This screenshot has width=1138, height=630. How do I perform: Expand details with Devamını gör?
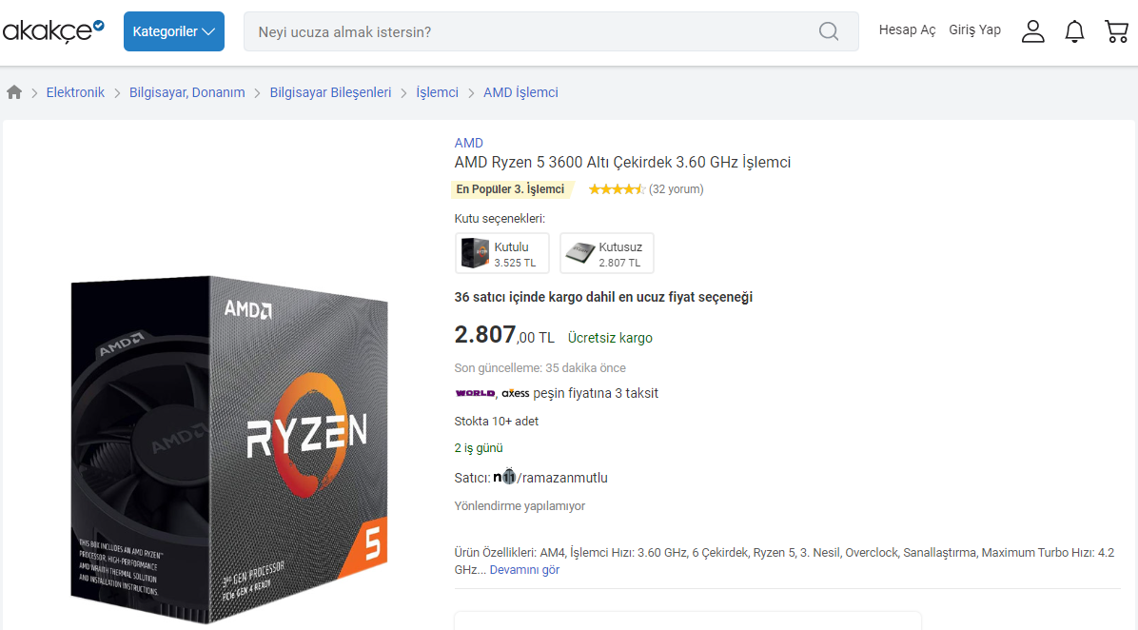click(524, 570)
